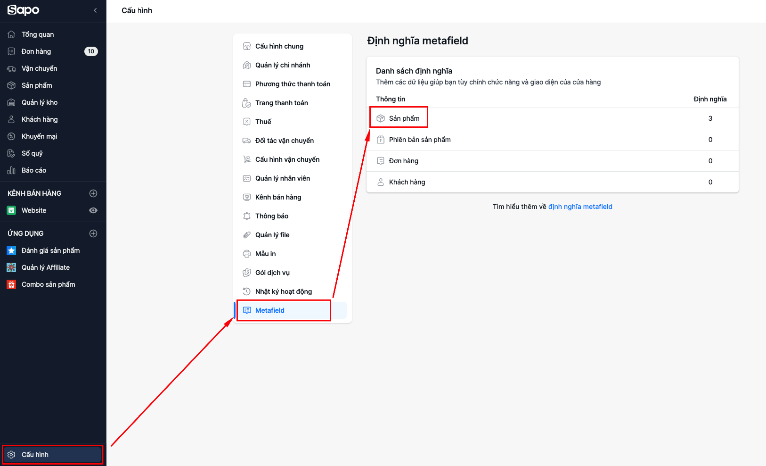Open Nhật ký hoạt động settings
This screenshot has height=466, width=766.
pyautogui.click(x=283, y=291)
